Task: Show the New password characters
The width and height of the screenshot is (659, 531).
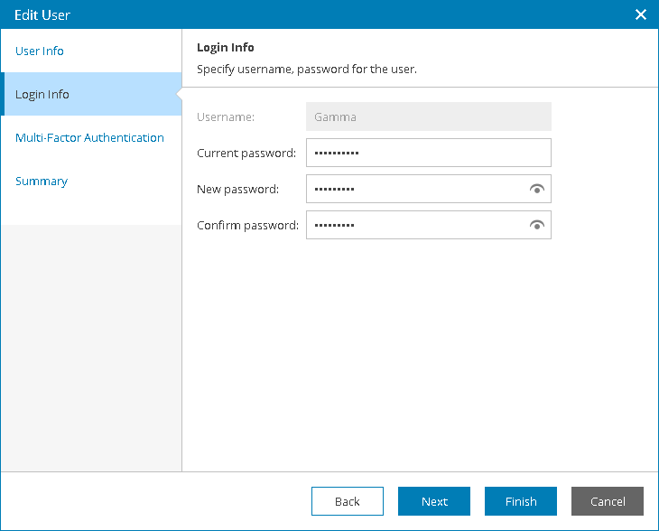Action: (538, 189)
